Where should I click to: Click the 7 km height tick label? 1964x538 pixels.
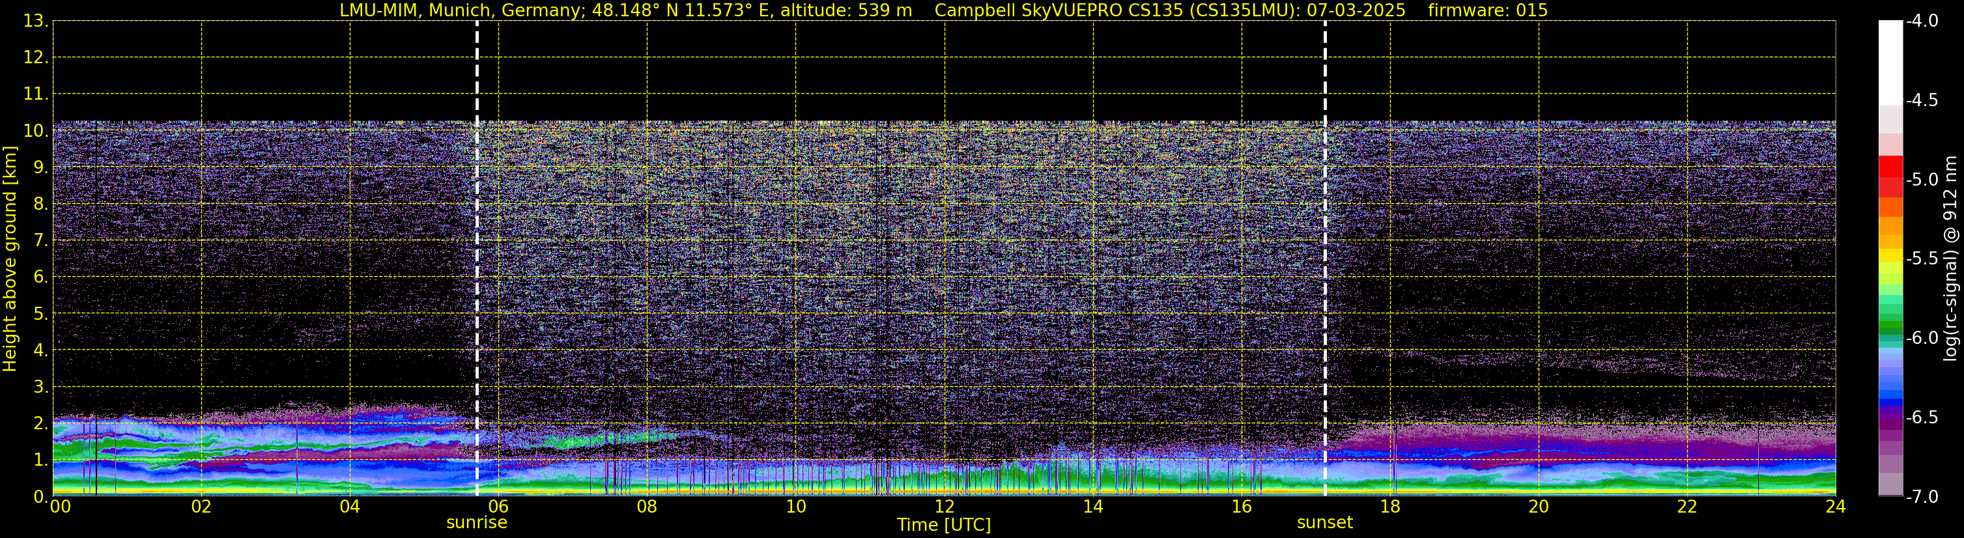pyautogui.click(x=40, y=241)
